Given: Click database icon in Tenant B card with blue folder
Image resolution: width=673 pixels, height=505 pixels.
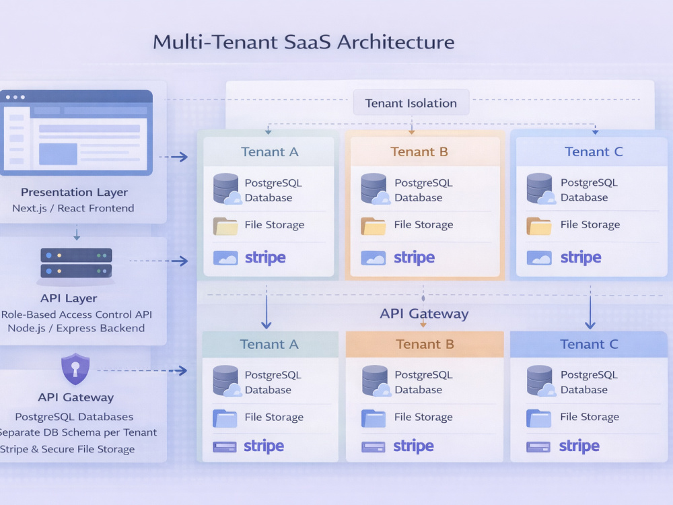Looking at the screenshot, I should pyautogui.click(x=376, y=381).
